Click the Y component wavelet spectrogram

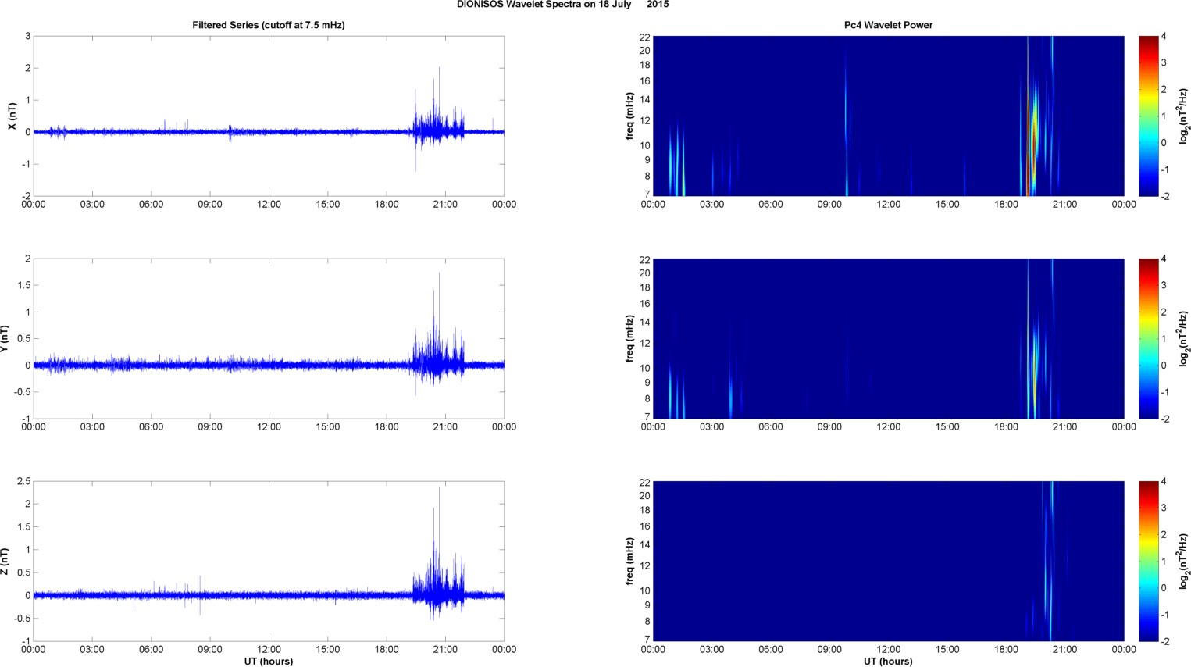click(x=888, y=338)
